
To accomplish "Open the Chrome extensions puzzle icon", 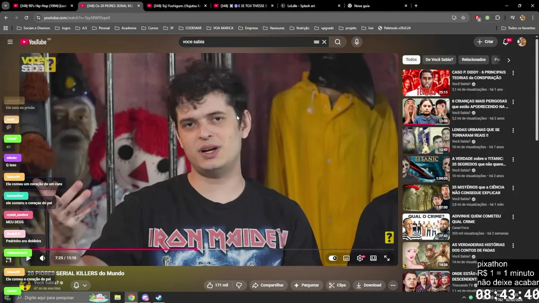I will coord(498,18).
